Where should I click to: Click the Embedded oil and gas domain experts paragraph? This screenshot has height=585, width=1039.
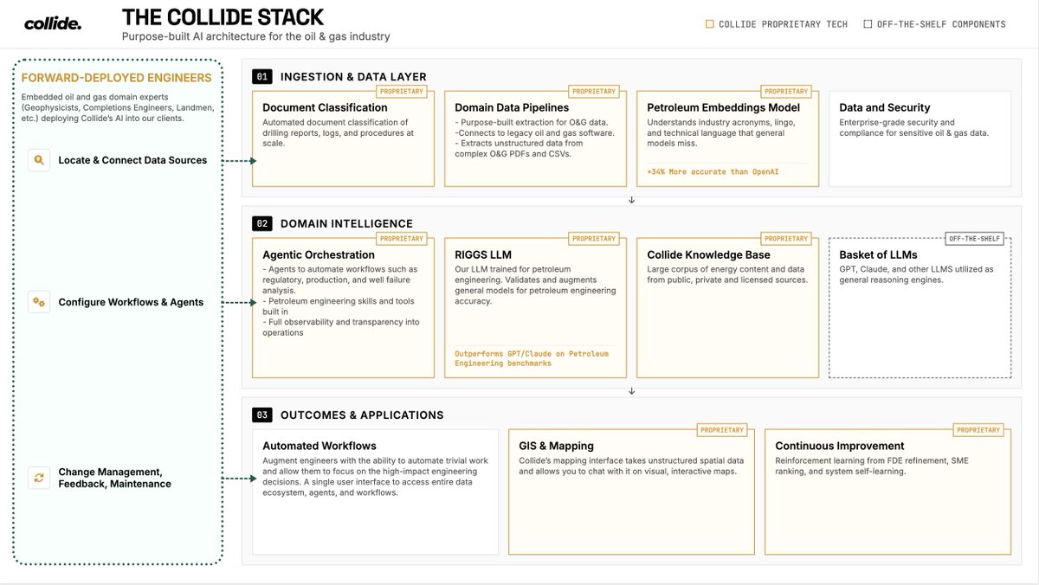(118, 107)
